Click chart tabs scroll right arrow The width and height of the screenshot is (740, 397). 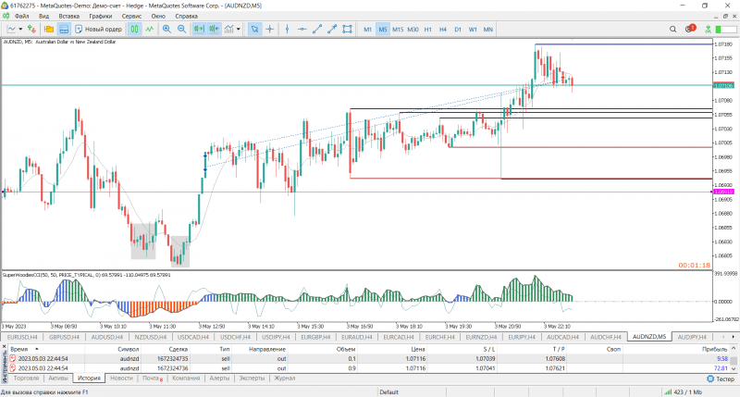pos(733,337)
